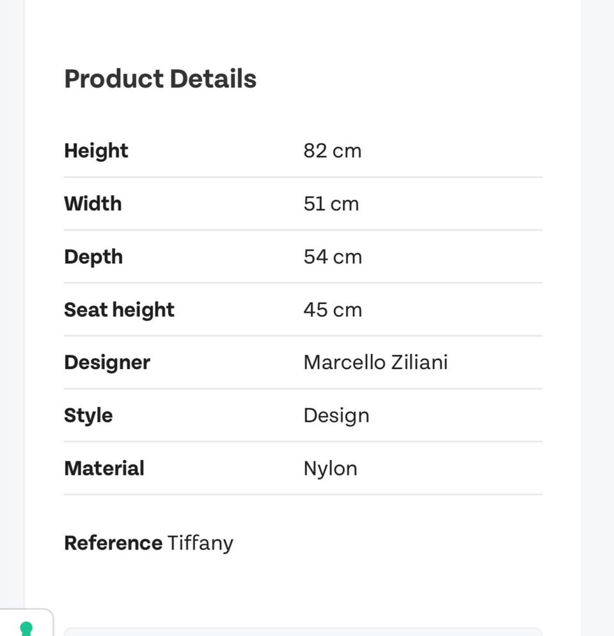Select the Material row label
This screenshot has height=636, width=614.
coord(104,468)
